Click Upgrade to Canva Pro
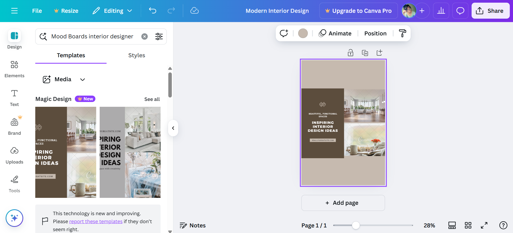Screen dimensions: 513x233 (x=358, y=11)
